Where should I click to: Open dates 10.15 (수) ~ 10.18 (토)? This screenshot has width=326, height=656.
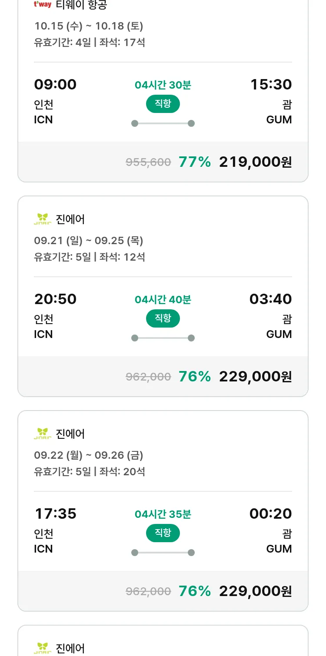click(x=89, y=26)
